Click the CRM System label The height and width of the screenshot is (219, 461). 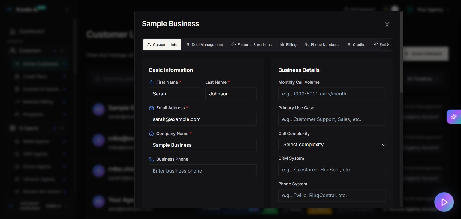click(x=291, y=158)
